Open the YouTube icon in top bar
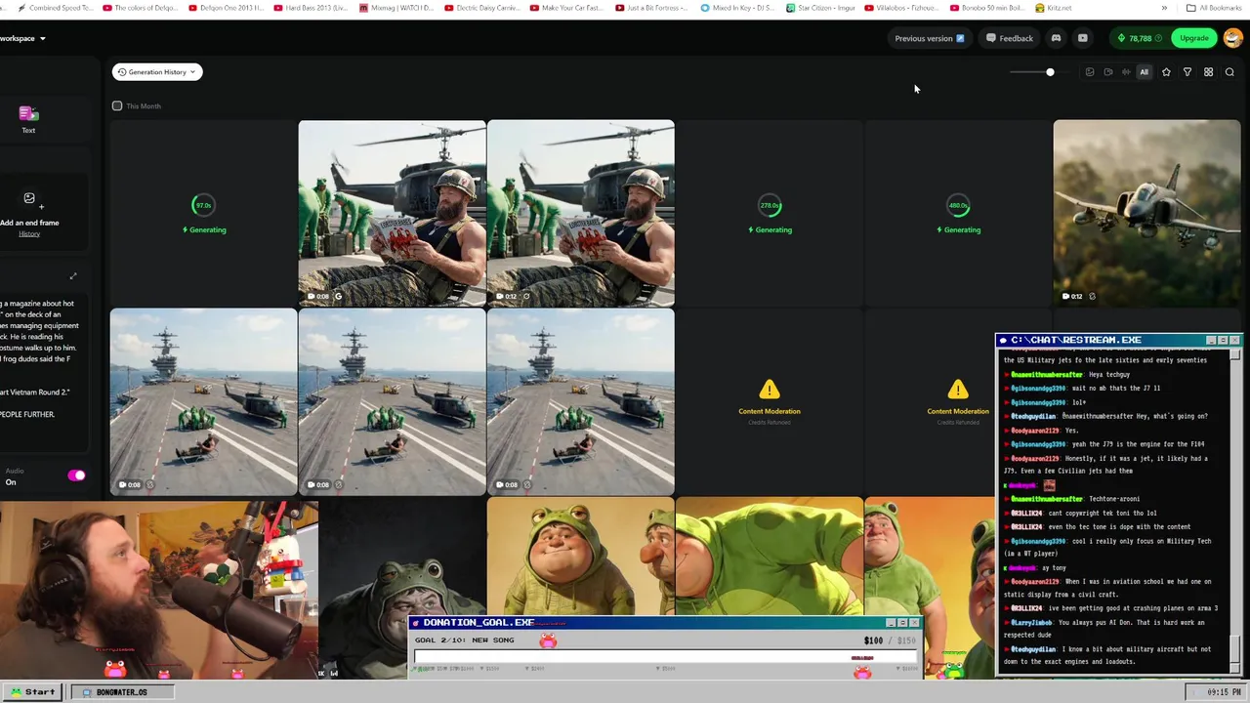The image size is (1250, 703). coord(1082,38)
